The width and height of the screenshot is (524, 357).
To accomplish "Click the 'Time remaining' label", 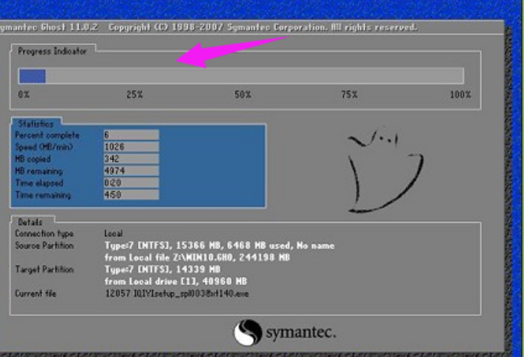I will [43, 195].
